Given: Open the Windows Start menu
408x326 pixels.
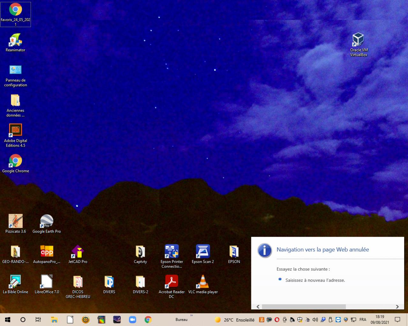Looking at the screenshot, I should point(8,320).
